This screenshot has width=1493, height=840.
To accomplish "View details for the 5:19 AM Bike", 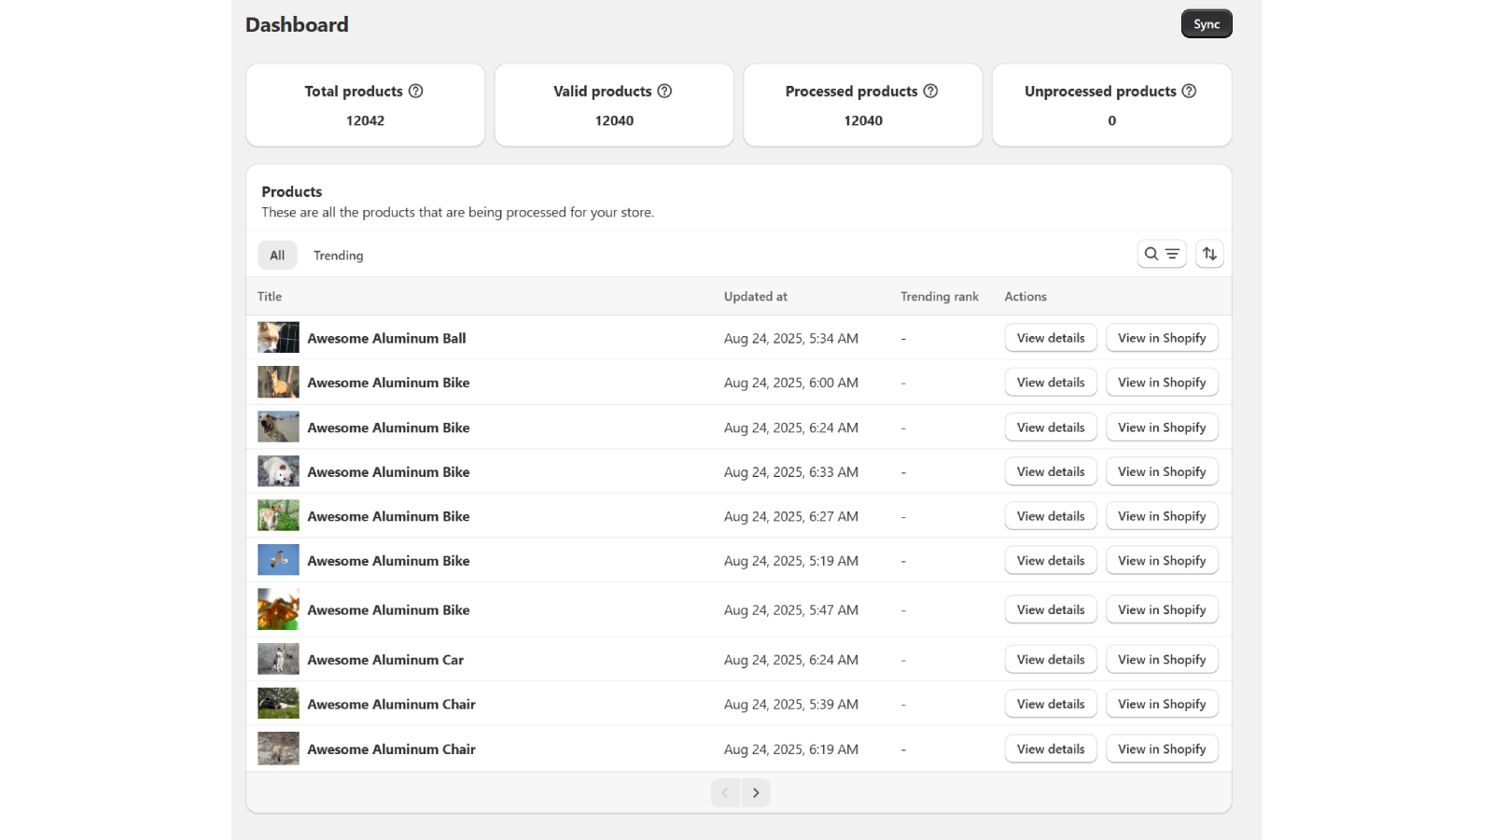I will point(1050,561).
